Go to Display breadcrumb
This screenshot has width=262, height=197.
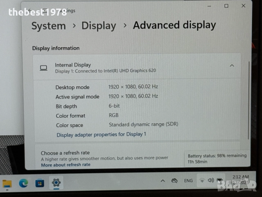pyautogui.click(x=99, y=26)
